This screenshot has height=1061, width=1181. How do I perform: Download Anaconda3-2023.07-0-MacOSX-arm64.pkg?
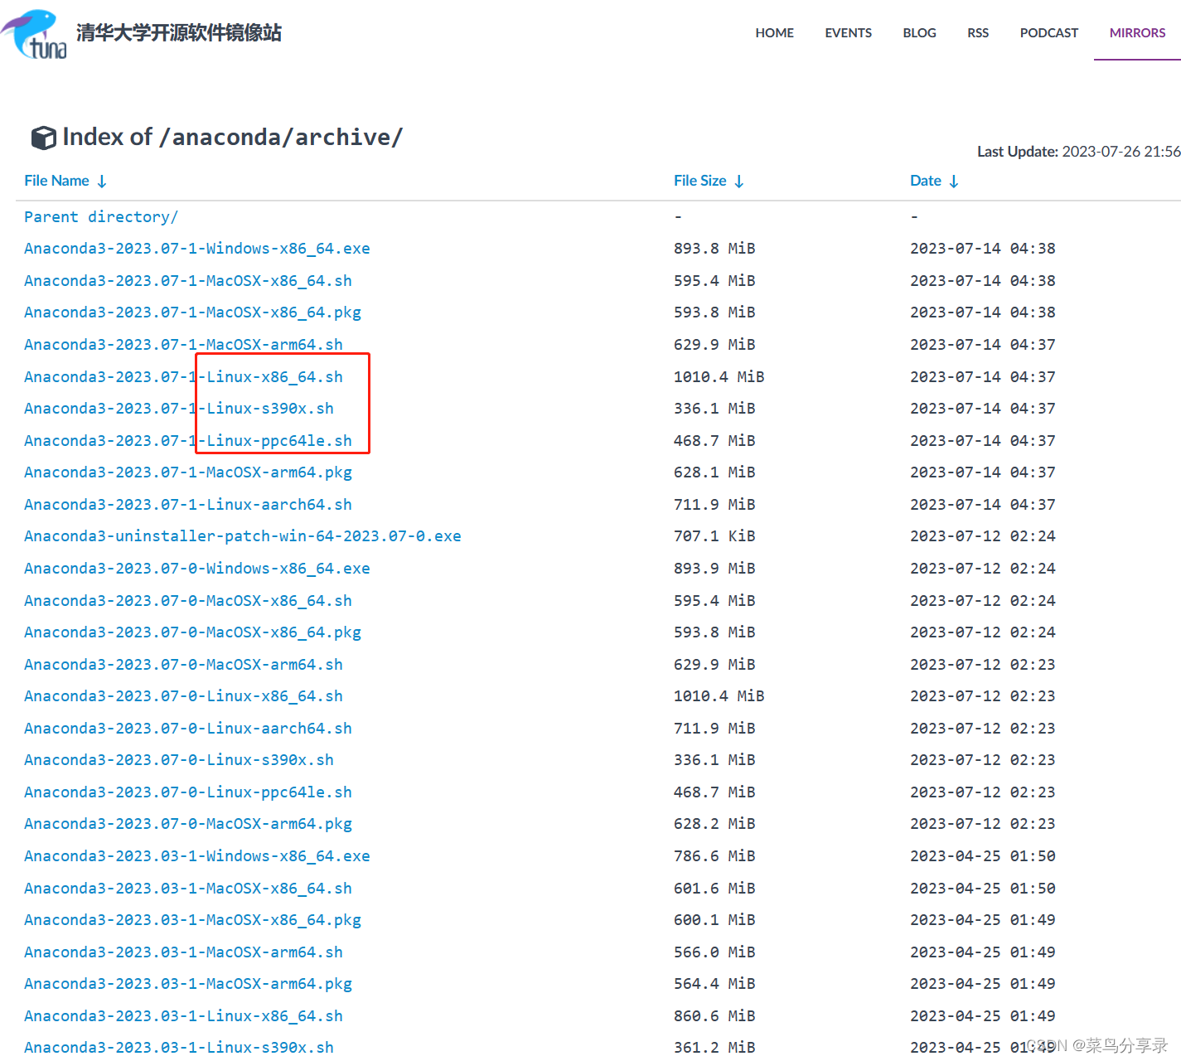coord(188,824)
